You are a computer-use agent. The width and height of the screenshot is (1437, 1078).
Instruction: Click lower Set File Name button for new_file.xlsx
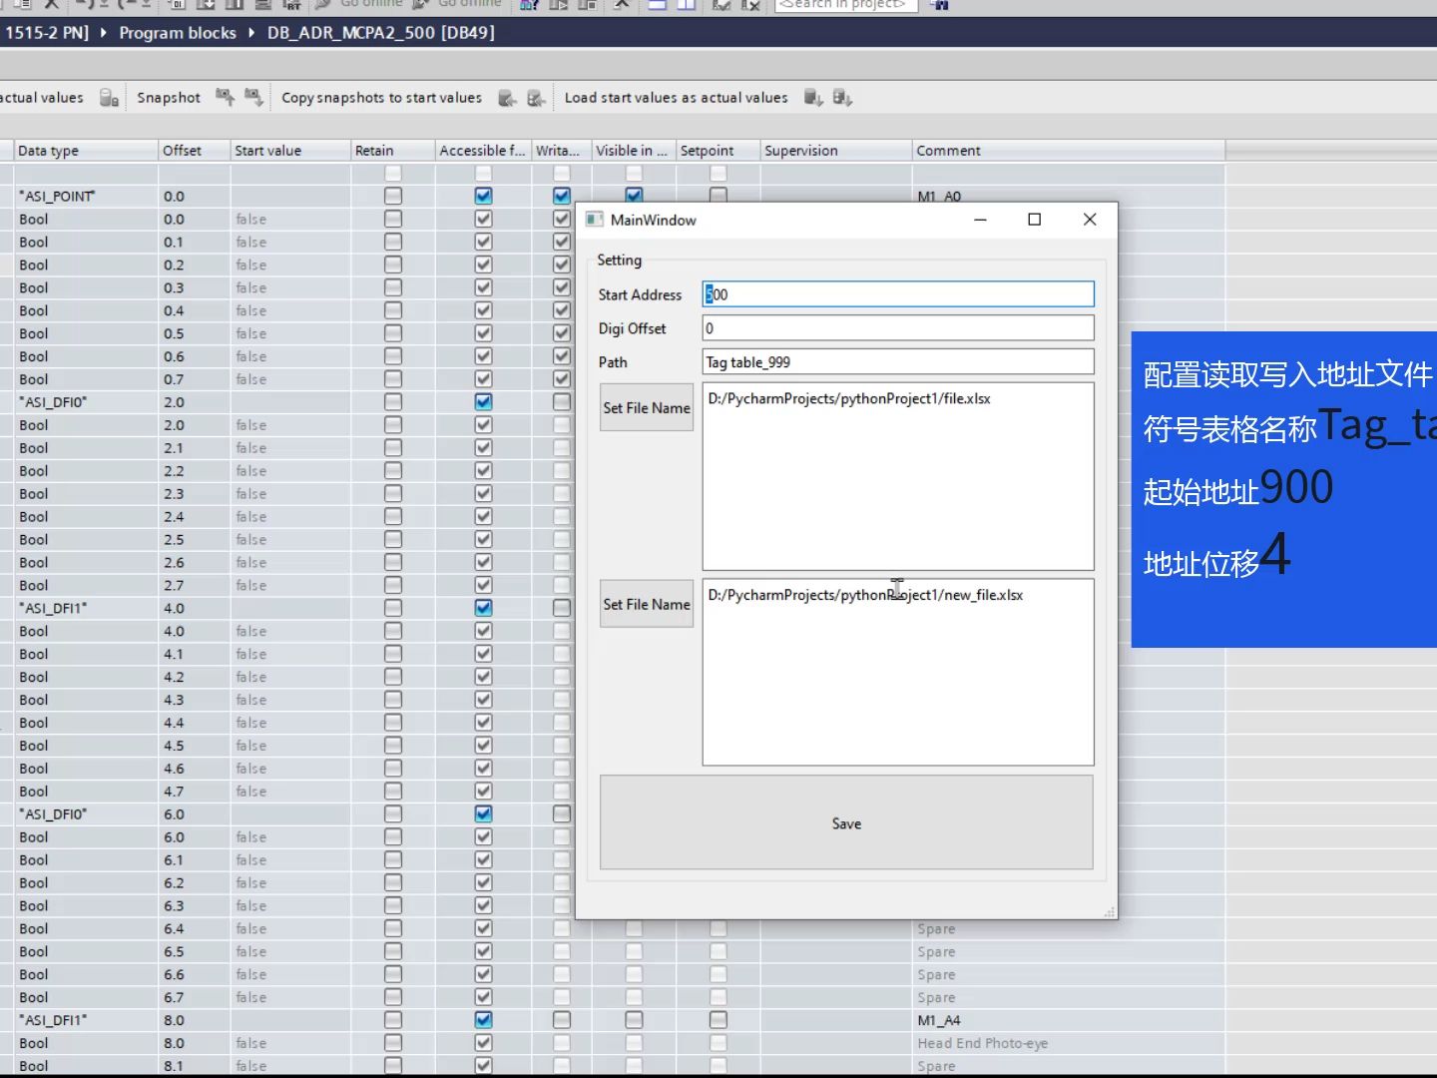pyautogui.click(x=647, y=604)
